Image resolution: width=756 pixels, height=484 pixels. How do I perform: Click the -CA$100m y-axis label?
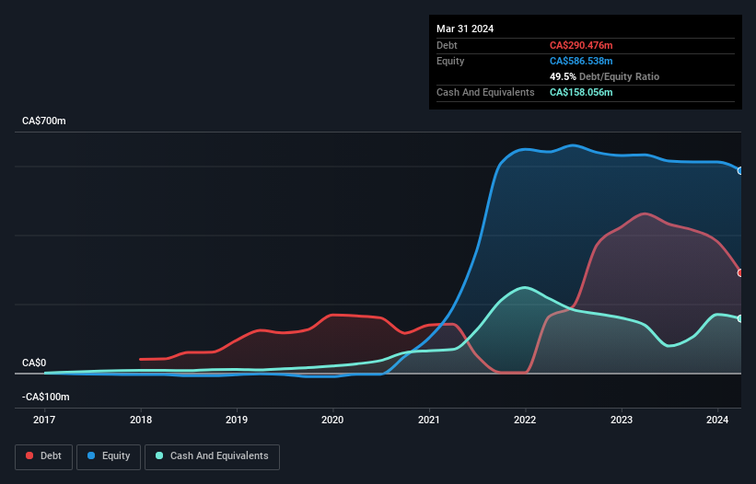(46, 397)
